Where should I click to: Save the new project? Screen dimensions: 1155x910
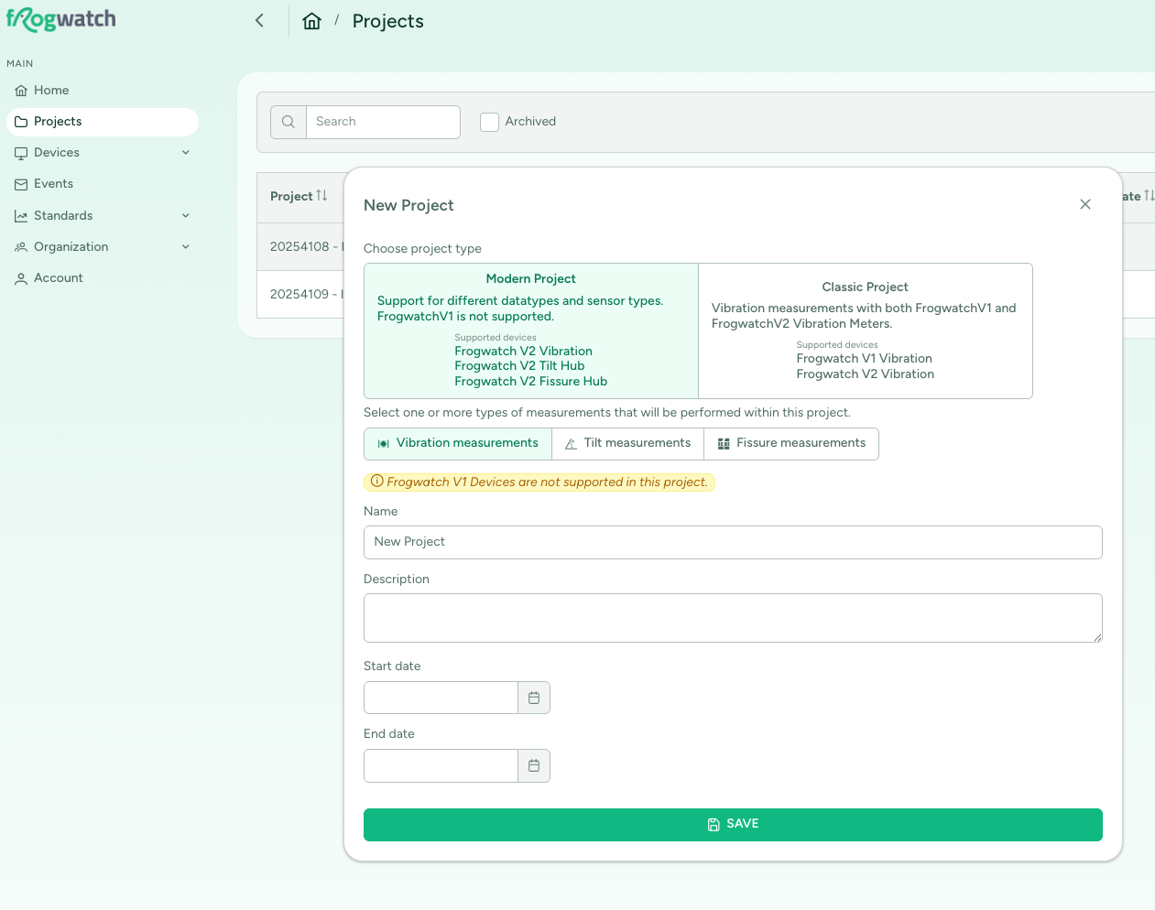pos(733,824)
